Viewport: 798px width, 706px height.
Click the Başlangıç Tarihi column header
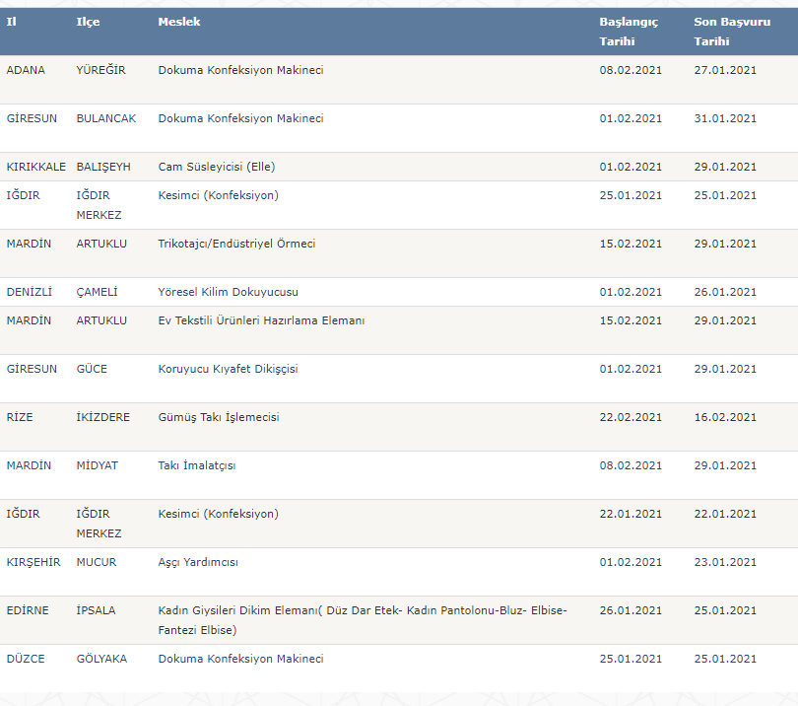(x=629, y=32)
